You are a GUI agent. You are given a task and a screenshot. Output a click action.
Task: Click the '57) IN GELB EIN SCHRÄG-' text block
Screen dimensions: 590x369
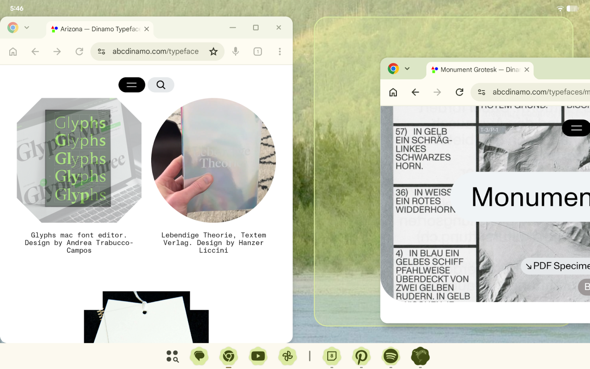click(x=424, y=149)
